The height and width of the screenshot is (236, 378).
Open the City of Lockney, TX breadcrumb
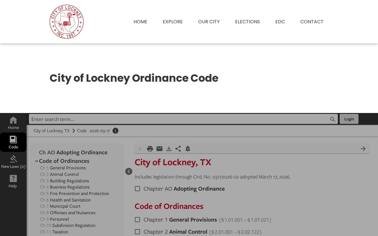tap(52, 131)
